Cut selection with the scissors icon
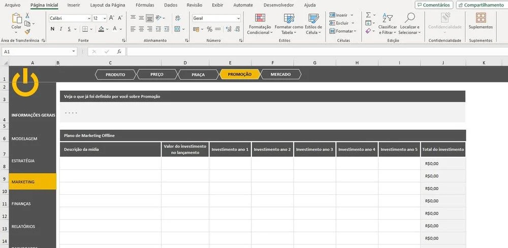The height and width of the screenshot is (248, 508). click(x=27, y=16)
